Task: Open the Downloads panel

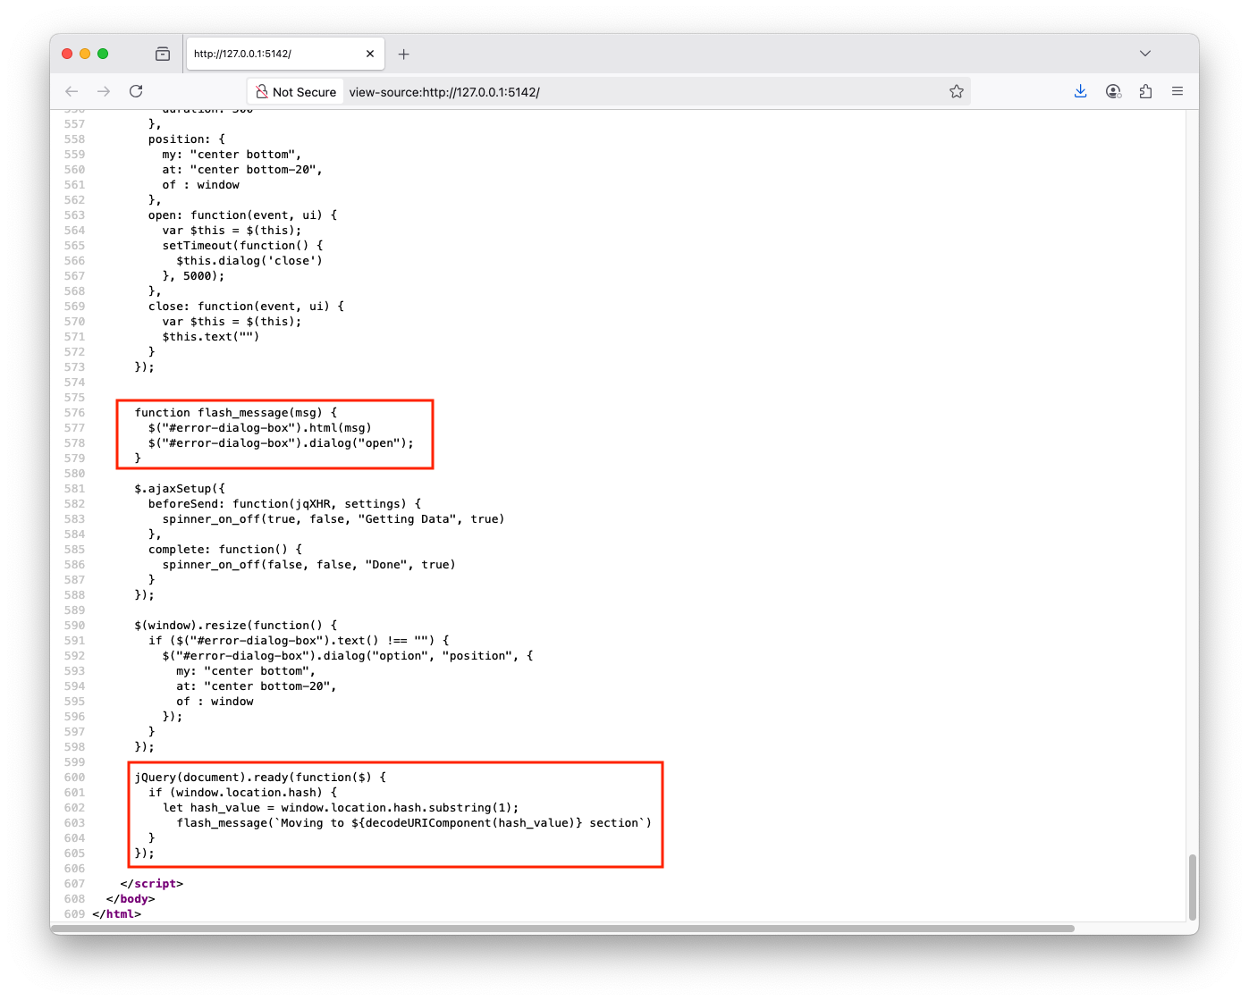Action: pos(1081,91)
